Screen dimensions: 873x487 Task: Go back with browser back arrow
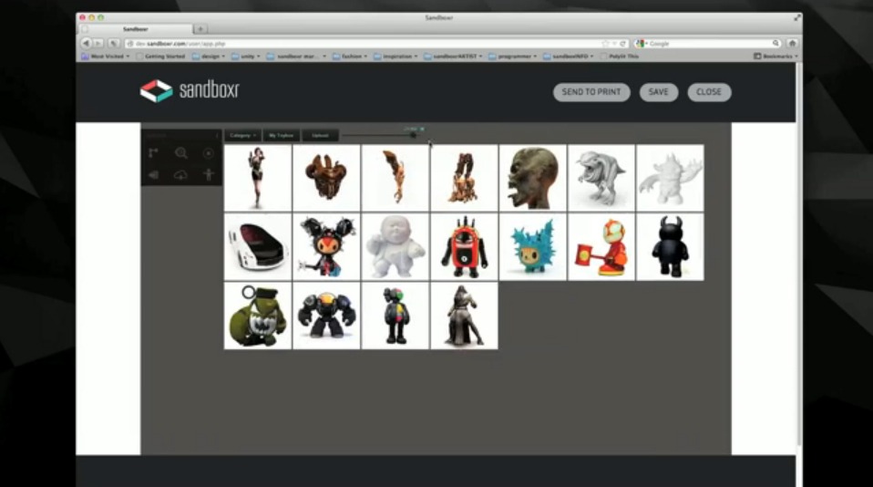pos(86,43)
